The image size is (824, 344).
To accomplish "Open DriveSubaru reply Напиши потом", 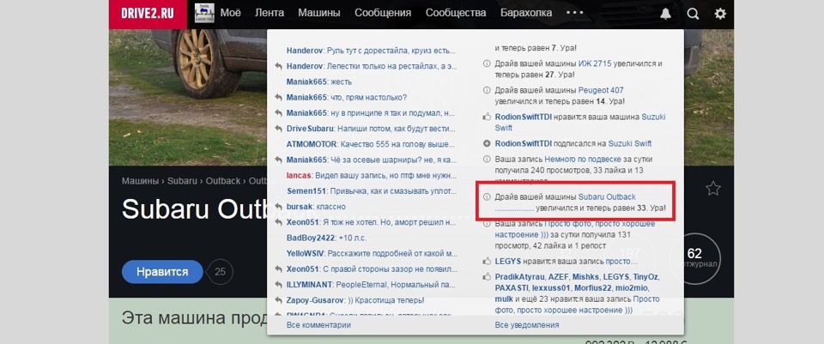I will click(371, 129).
